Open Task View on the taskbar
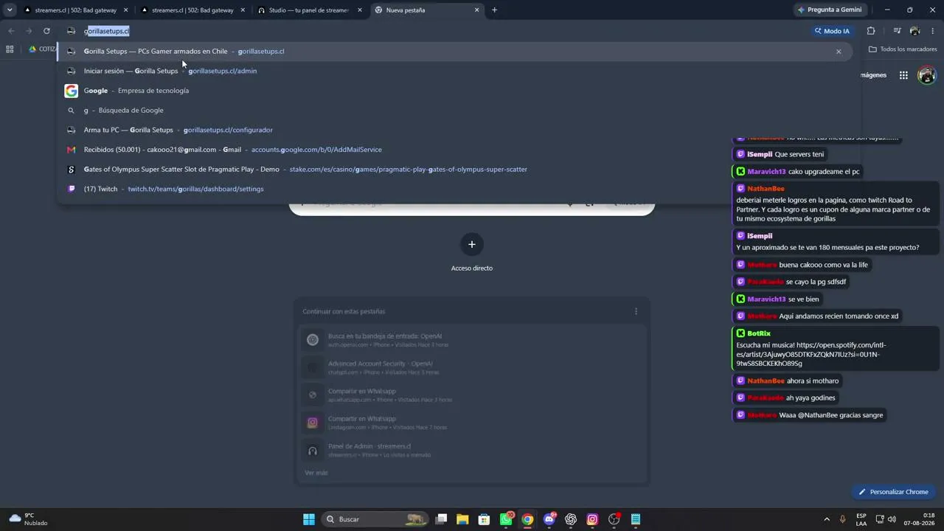Viewport: 944px width, 531px height. [441, 519]
